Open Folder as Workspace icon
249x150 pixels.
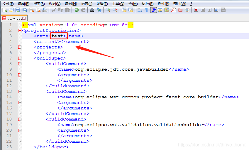(x=180, y=10)
